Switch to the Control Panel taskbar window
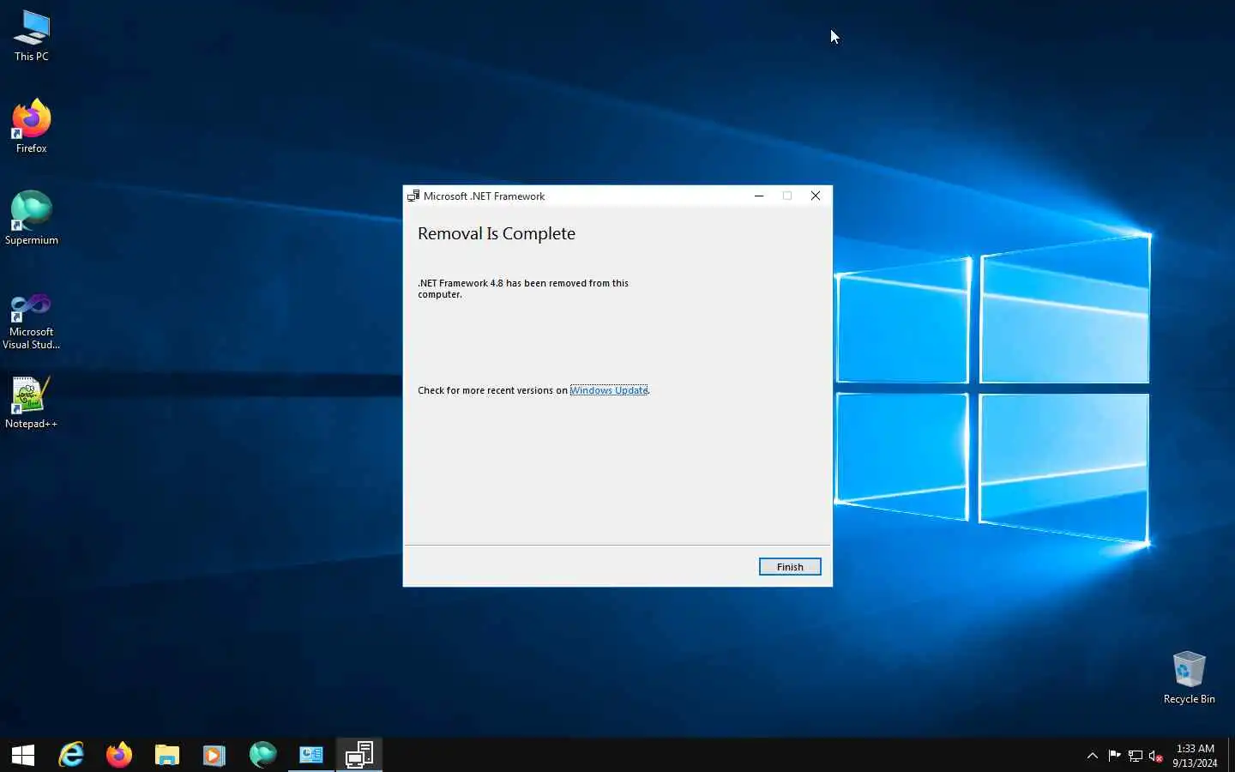The image size is (1235, 772). pyautogui.click(x=310, y=755)
